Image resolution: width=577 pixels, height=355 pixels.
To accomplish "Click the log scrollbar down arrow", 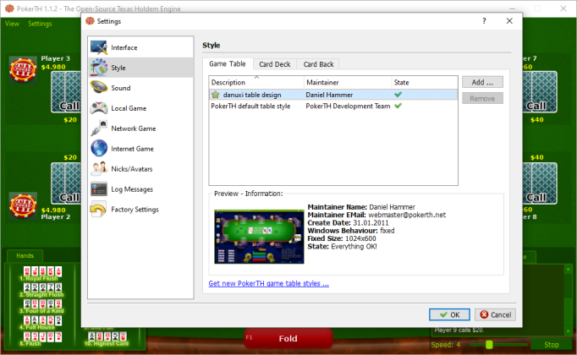I will click(x=569, y=331).
